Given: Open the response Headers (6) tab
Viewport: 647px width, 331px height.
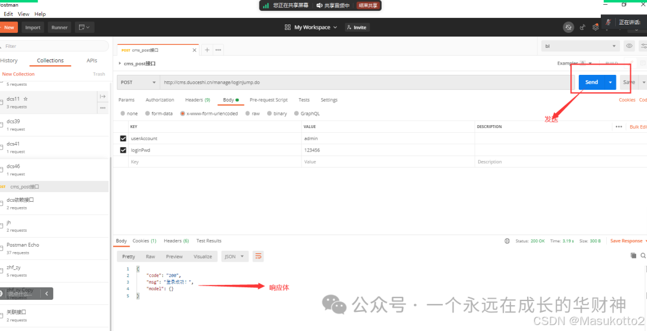Looking at the screenshot, I should [176, 241].
